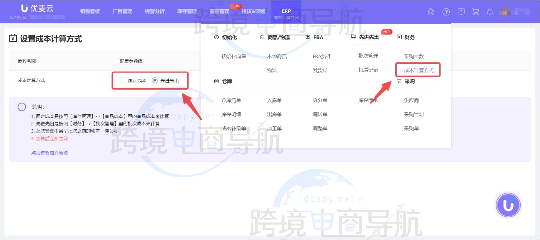
Task: Open 调整单
Action: coord(320,128)
